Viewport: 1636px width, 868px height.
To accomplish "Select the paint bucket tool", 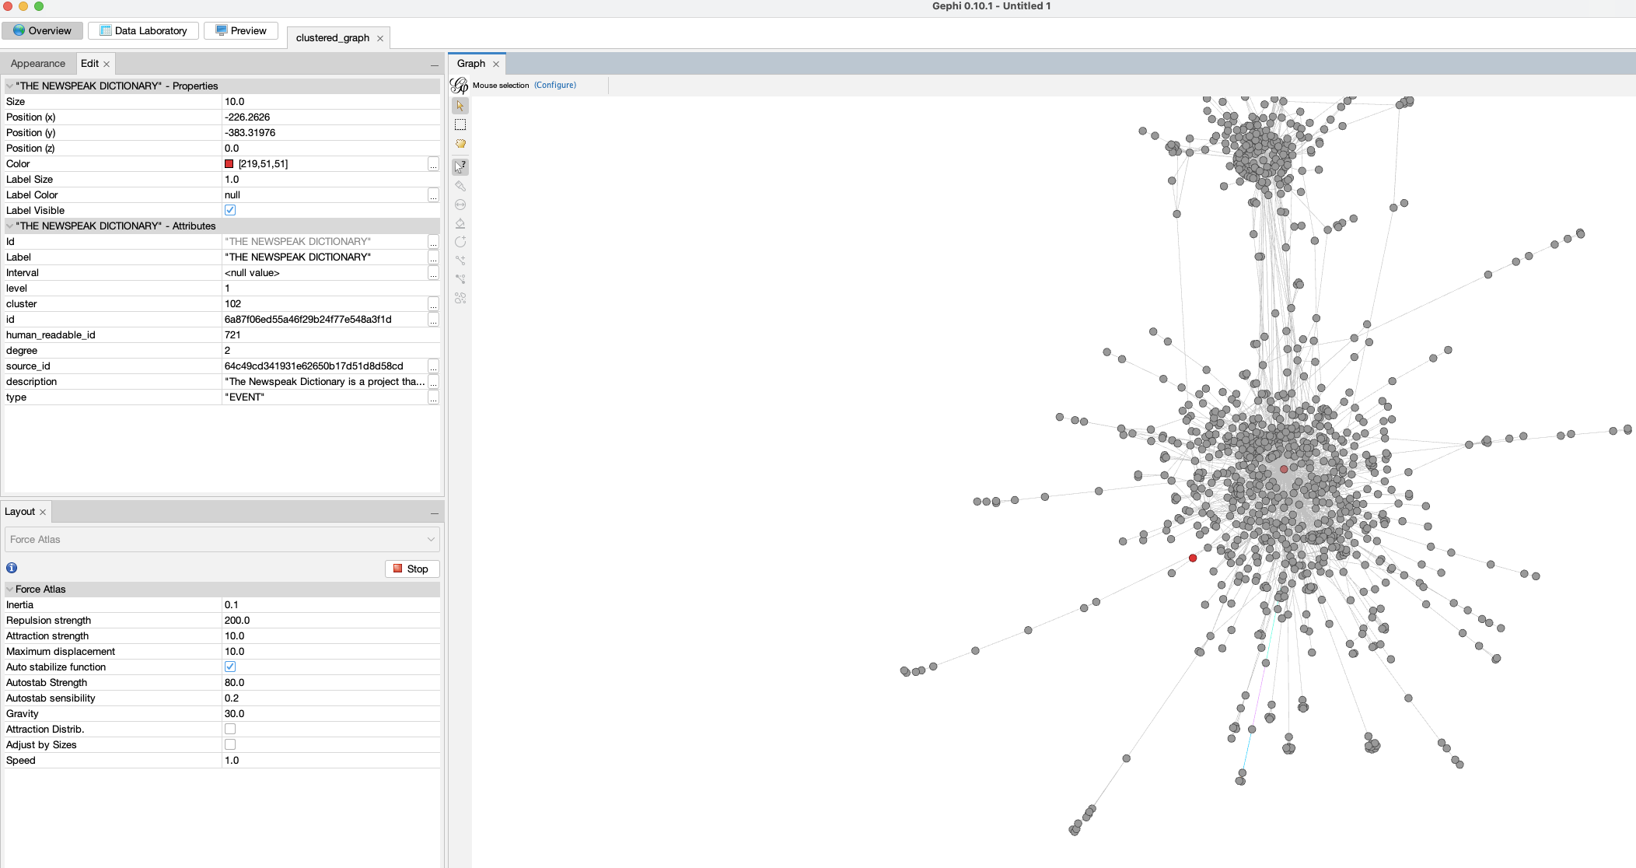I will point(460,223).
